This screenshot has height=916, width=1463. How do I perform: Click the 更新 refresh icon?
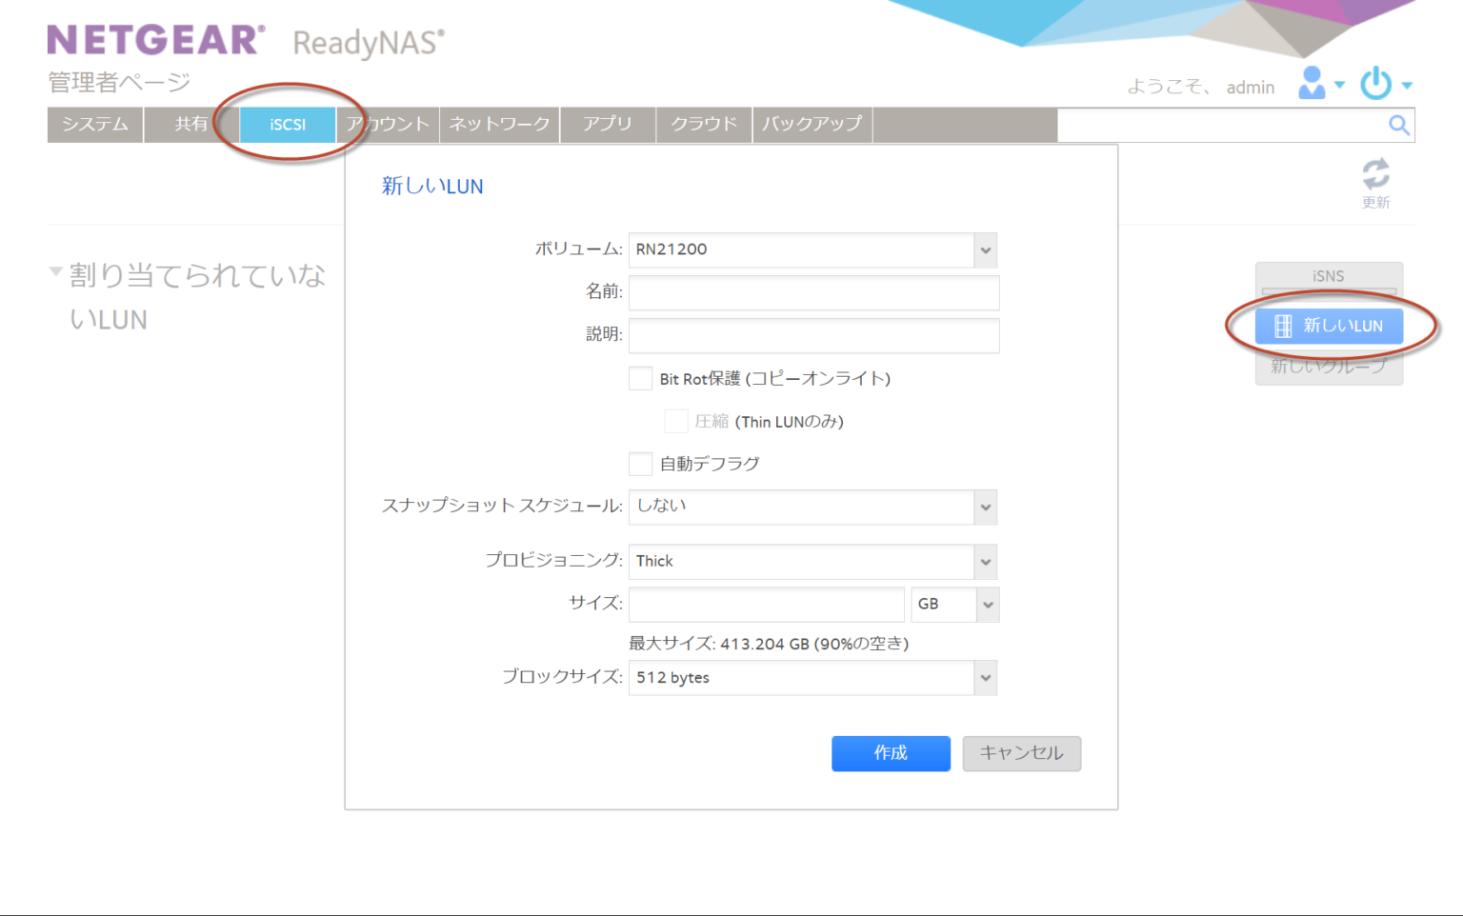tap(1375, 174)
